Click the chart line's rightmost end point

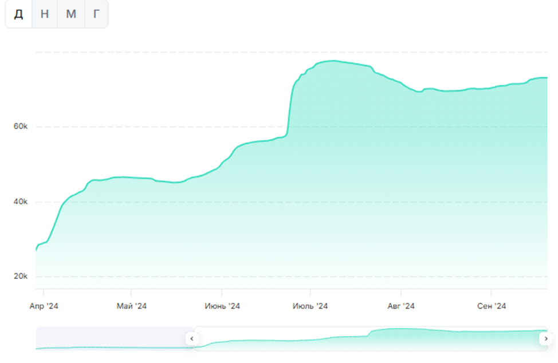coord(547,78)
